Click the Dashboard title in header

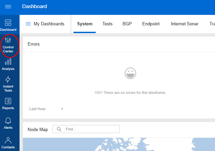coord(34,6)
